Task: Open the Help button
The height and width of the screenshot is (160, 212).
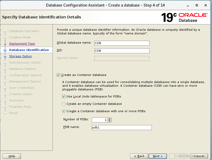Action: [12, 156]
